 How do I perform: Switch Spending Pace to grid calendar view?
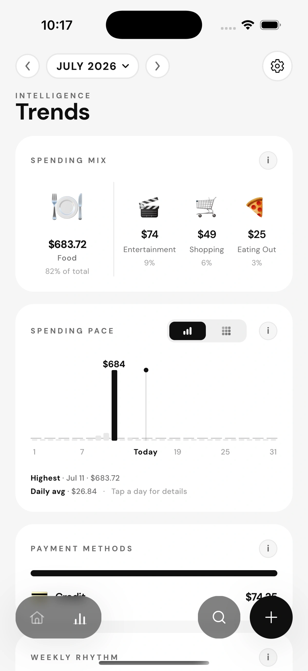click(x=226, y=331)
